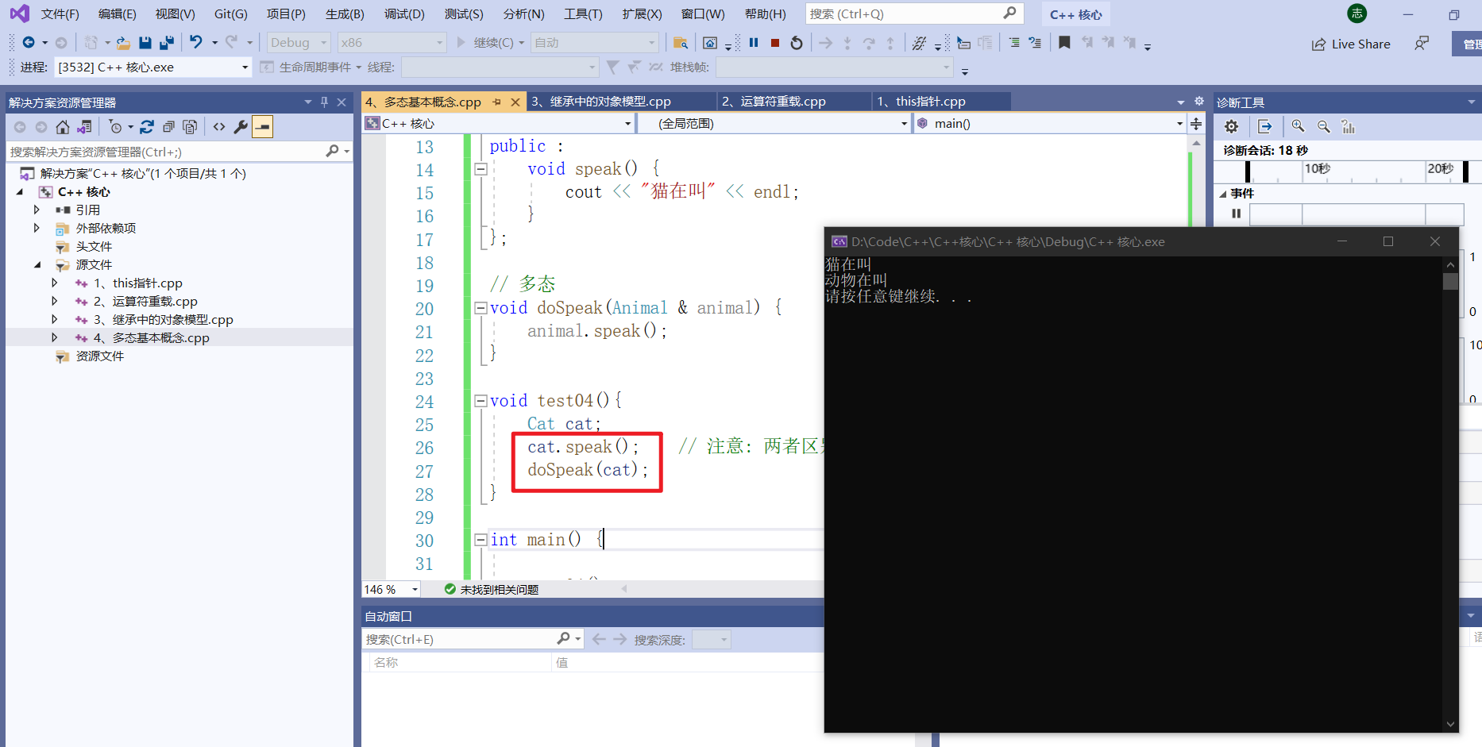Collapse the 源文件 folder
The width and height of the screenshot is (1482, 747).
[x=37, y=265]
